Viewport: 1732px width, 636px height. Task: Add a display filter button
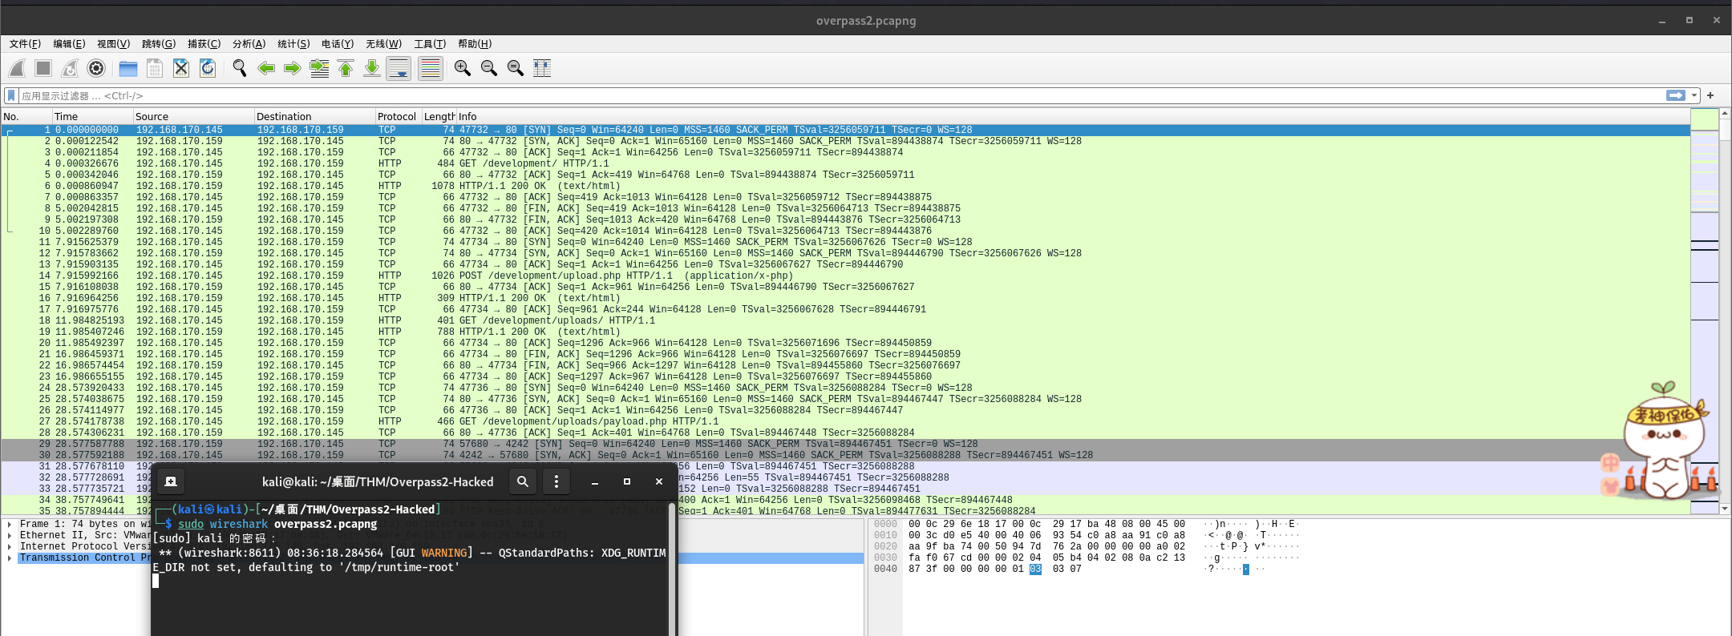pos(1710,95)
